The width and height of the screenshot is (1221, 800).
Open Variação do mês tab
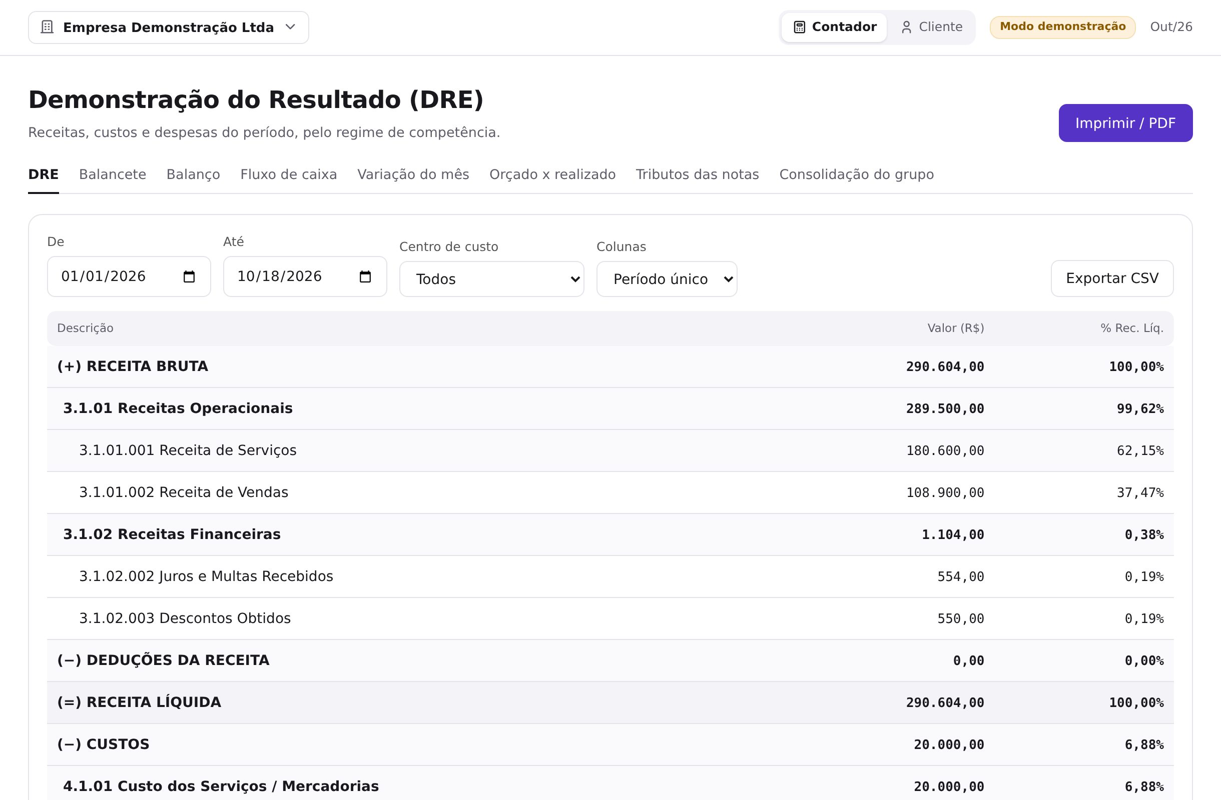[413, 175]
